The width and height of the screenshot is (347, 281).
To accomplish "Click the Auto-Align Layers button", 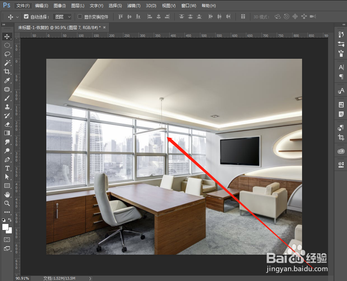I will (243, 17).
